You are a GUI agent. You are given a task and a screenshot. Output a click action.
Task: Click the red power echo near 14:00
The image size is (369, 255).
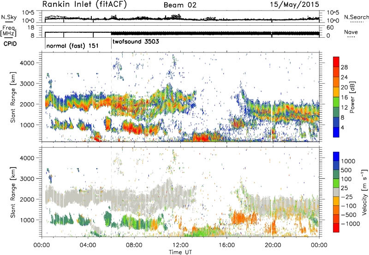pyautogui.click(x=201, y=137)
